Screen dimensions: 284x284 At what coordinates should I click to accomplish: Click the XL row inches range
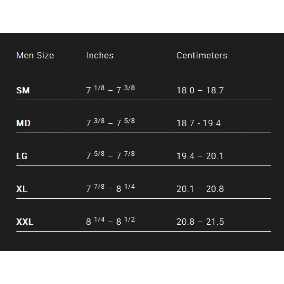click(x=110, y=188)
